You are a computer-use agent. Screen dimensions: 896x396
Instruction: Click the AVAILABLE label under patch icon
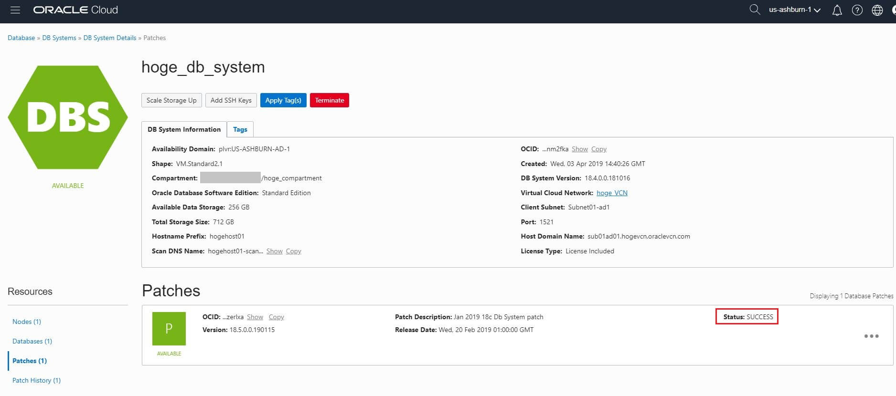[169, 354]
